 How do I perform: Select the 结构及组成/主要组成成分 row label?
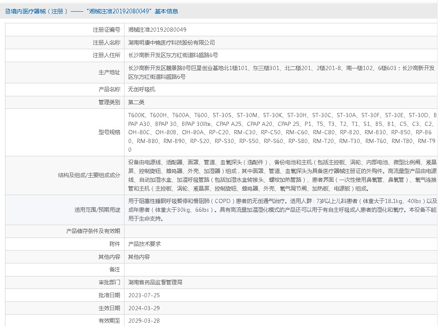click(89, 176)
